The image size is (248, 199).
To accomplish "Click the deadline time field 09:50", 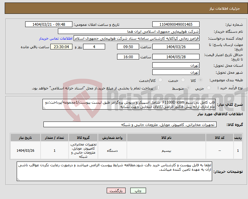I will pyautogui.click(x=128, y=47).
